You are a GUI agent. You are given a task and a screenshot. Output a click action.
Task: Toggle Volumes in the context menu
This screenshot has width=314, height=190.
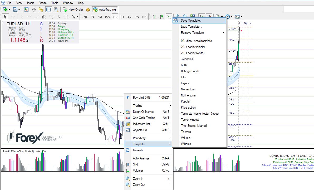[x=149, y=170]
